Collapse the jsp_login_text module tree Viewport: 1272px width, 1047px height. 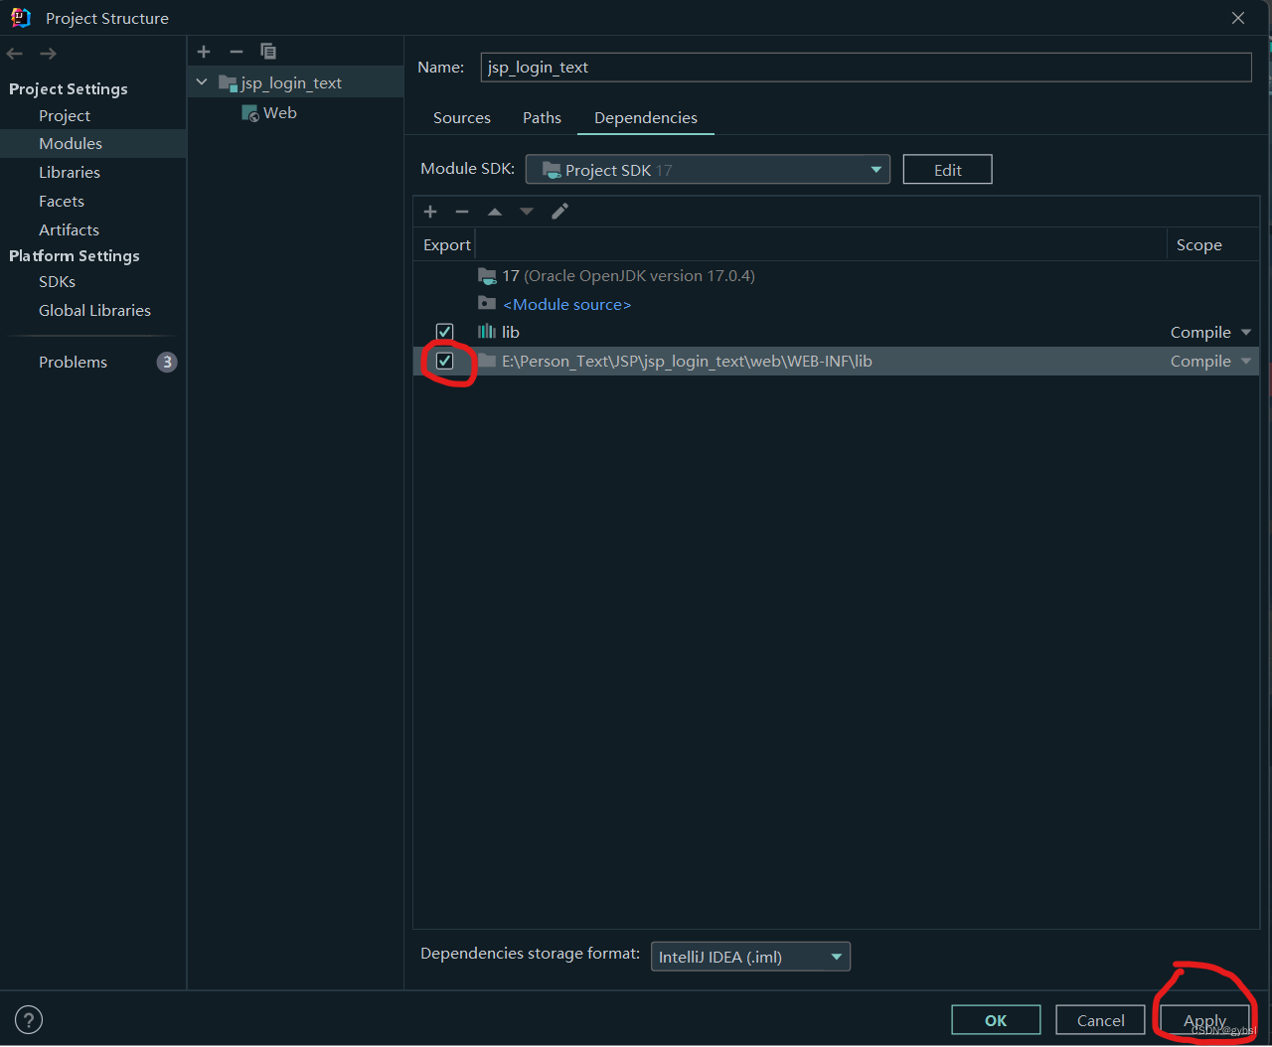pyautogui.click(x=202, y=82)
